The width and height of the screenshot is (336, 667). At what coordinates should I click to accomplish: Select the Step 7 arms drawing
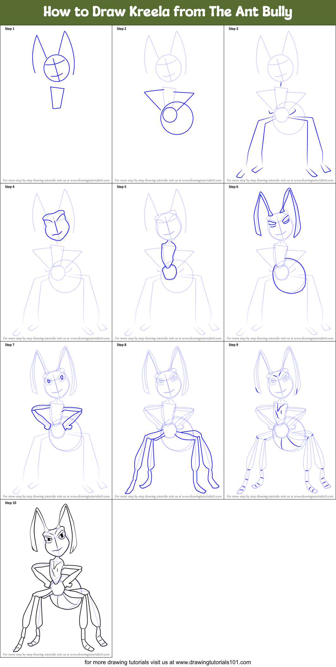(x=56, y=420)
